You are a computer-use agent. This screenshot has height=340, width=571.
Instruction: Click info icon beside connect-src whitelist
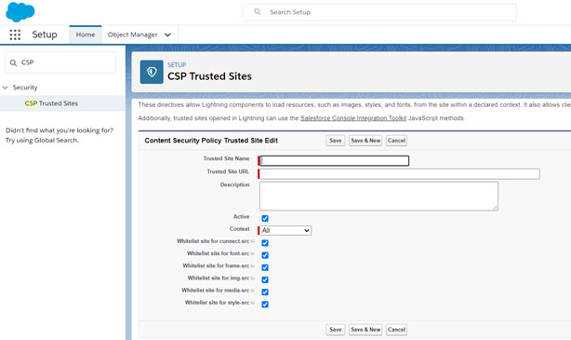coord(253,241)
